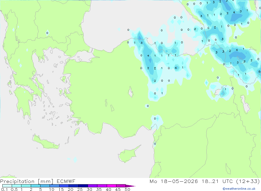Click the "50" legend scale label
The image size is (261, 191).
click(x=127, y=189)
